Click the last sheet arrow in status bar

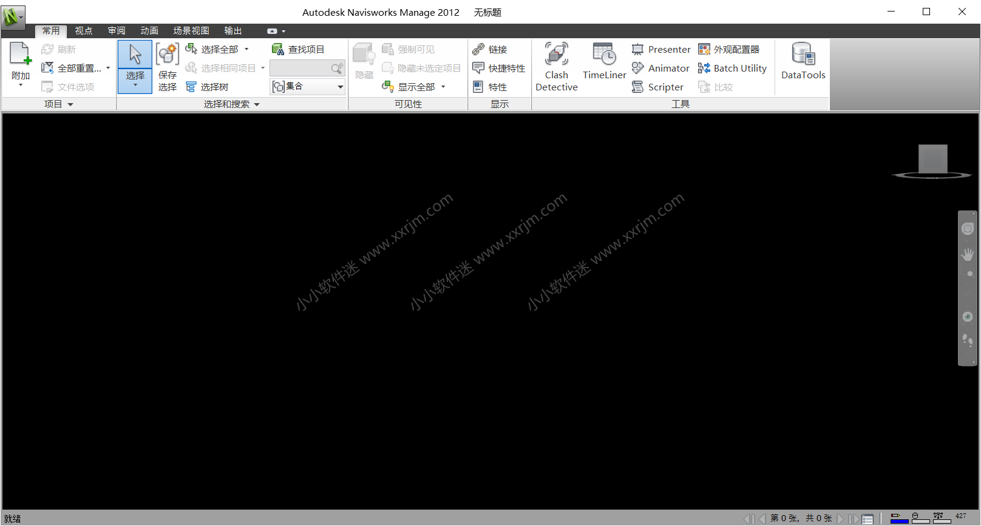(x=853, y=519)
